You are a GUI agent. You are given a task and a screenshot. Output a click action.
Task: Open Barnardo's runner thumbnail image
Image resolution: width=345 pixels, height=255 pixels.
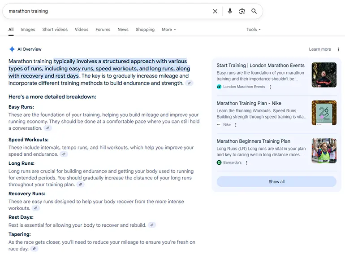(324, 151)
